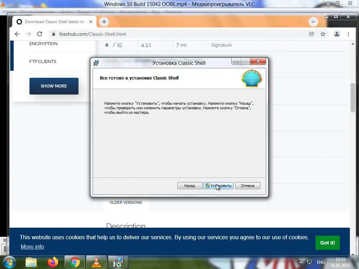Viewport: 359px width, 269px height.
Task: Reload the page with refresh icon
Action: coord(40,34)
